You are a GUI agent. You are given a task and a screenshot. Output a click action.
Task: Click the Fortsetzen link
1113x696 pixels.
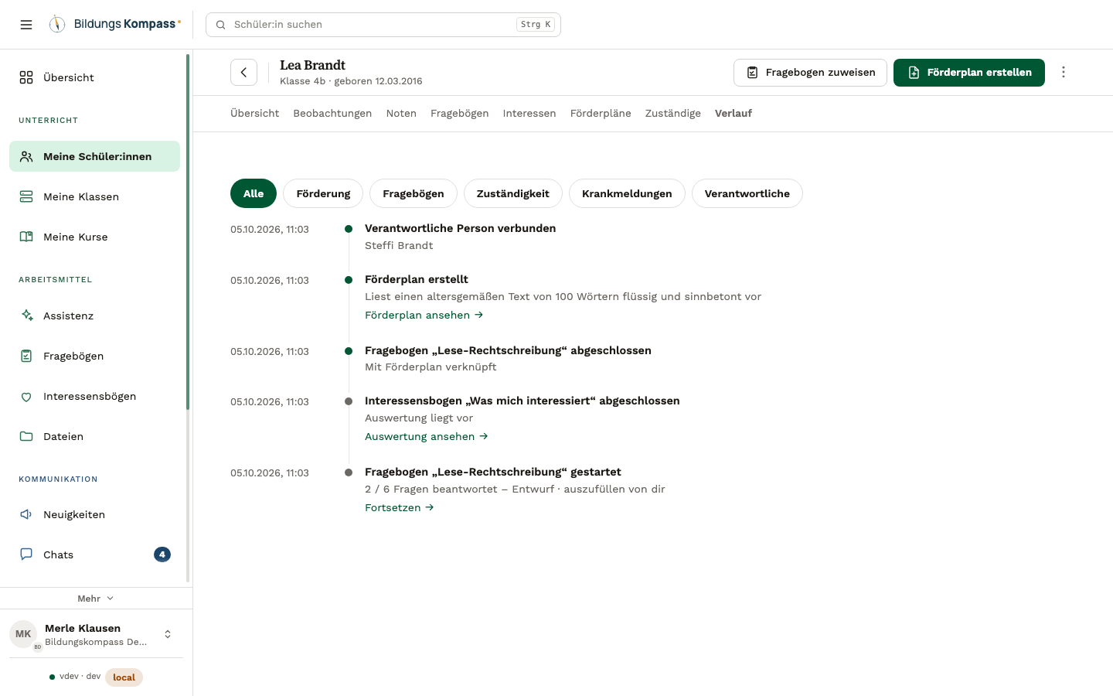[x=400, y=507]
